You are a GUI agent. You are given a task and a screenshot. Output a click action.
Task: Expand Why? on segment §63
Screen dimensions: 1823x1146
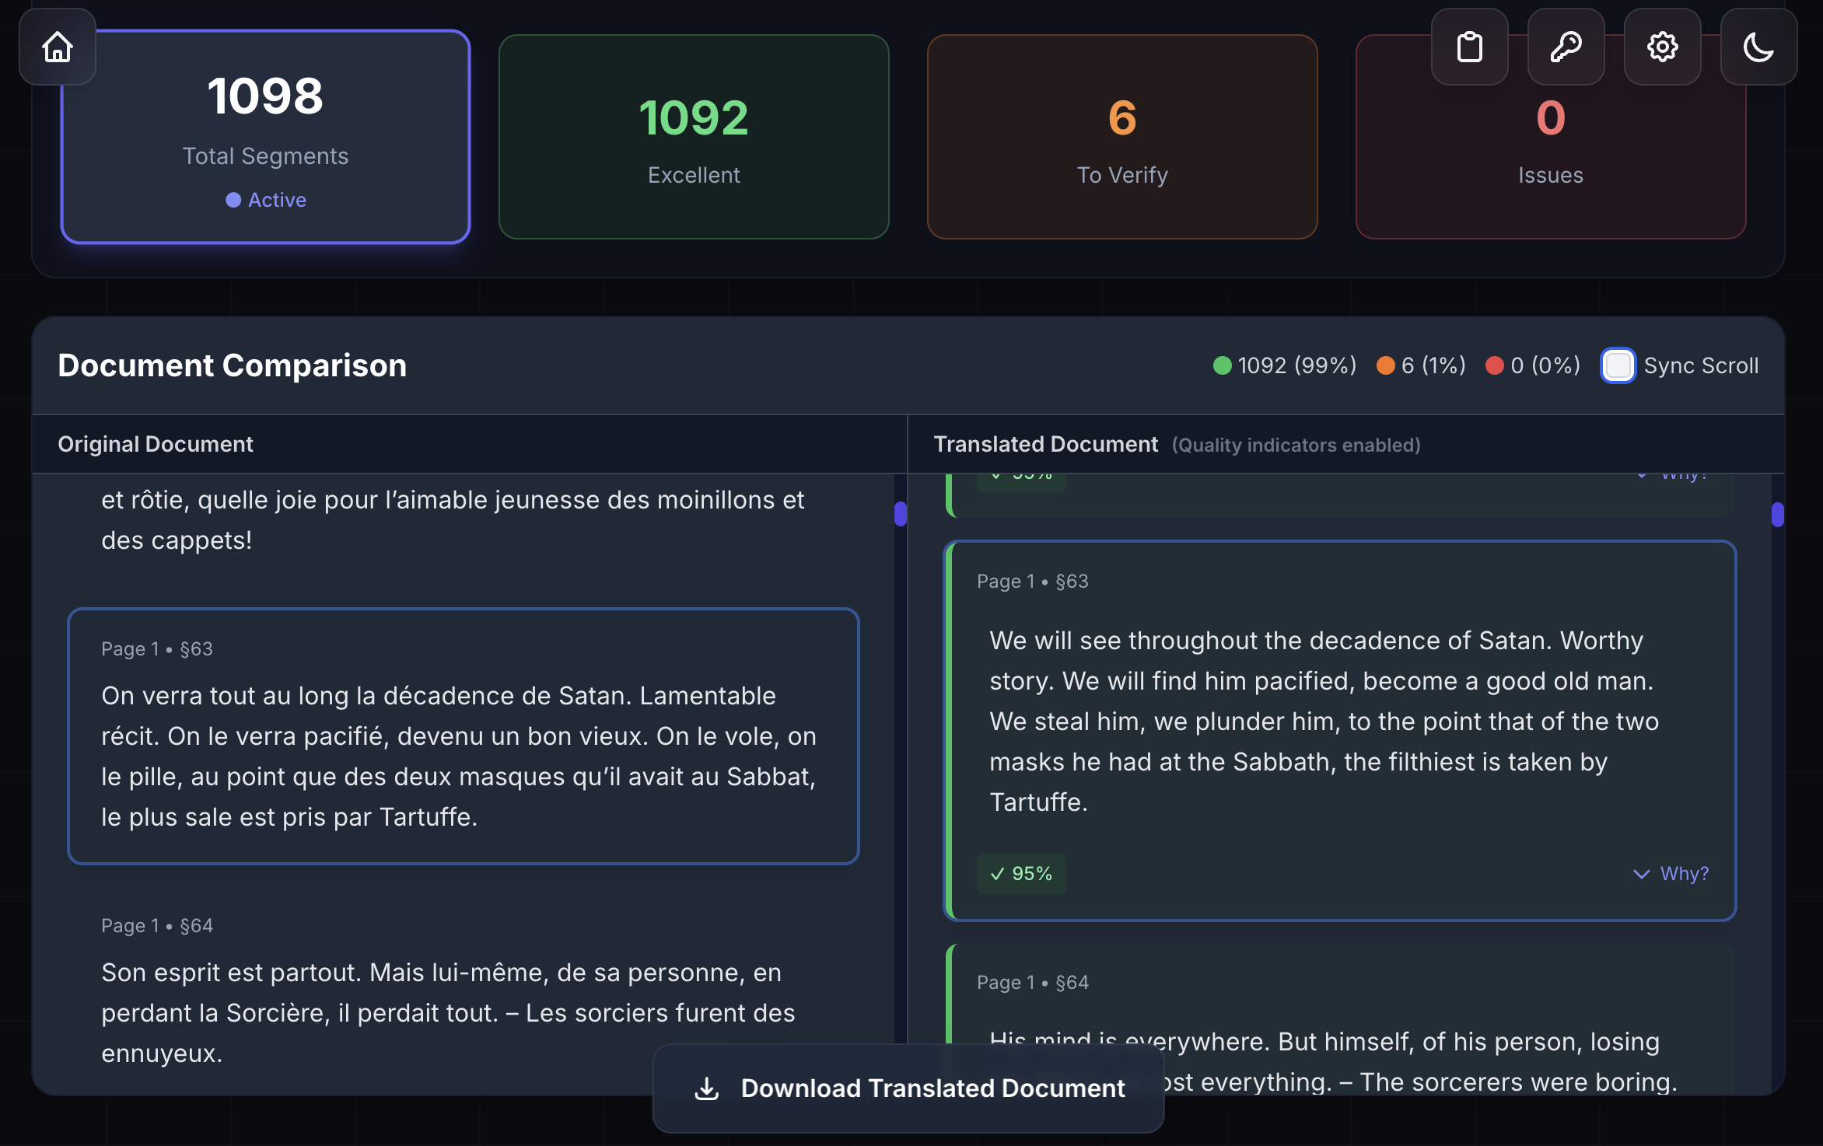(x=1684, y=874)
